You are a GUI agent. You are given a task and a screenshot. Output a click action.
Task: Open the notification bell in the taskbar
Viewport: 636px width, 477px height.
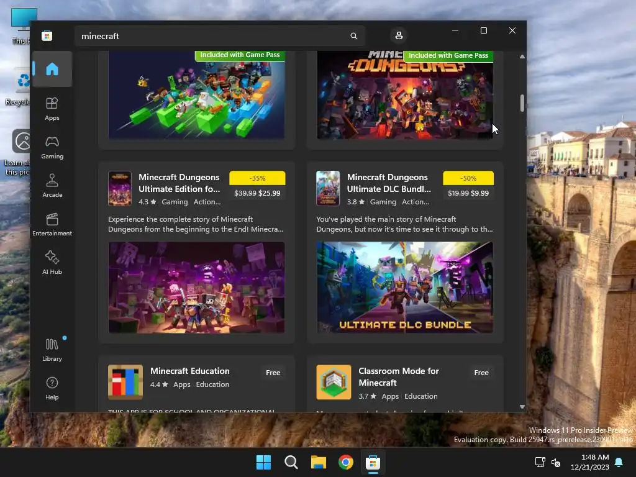pos(619,462)
